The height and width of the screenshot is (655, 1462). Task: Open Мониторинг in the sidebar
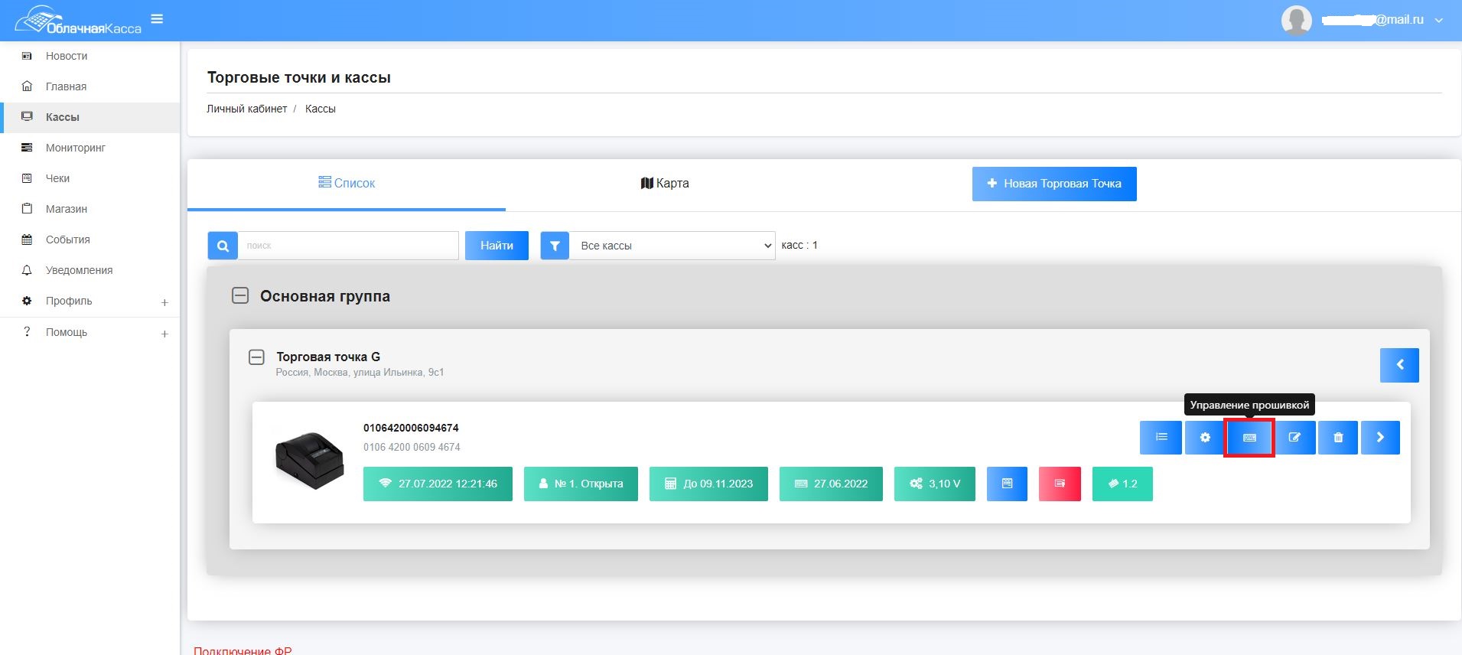click(75, 148)
